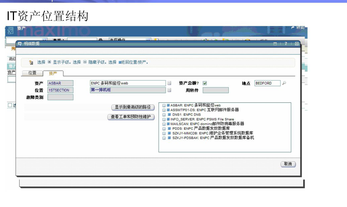Expand the SZKJY-MMCDB tree node
This screenshot has height=207, width=347.
pyautogui.click(x=164, y=133)
